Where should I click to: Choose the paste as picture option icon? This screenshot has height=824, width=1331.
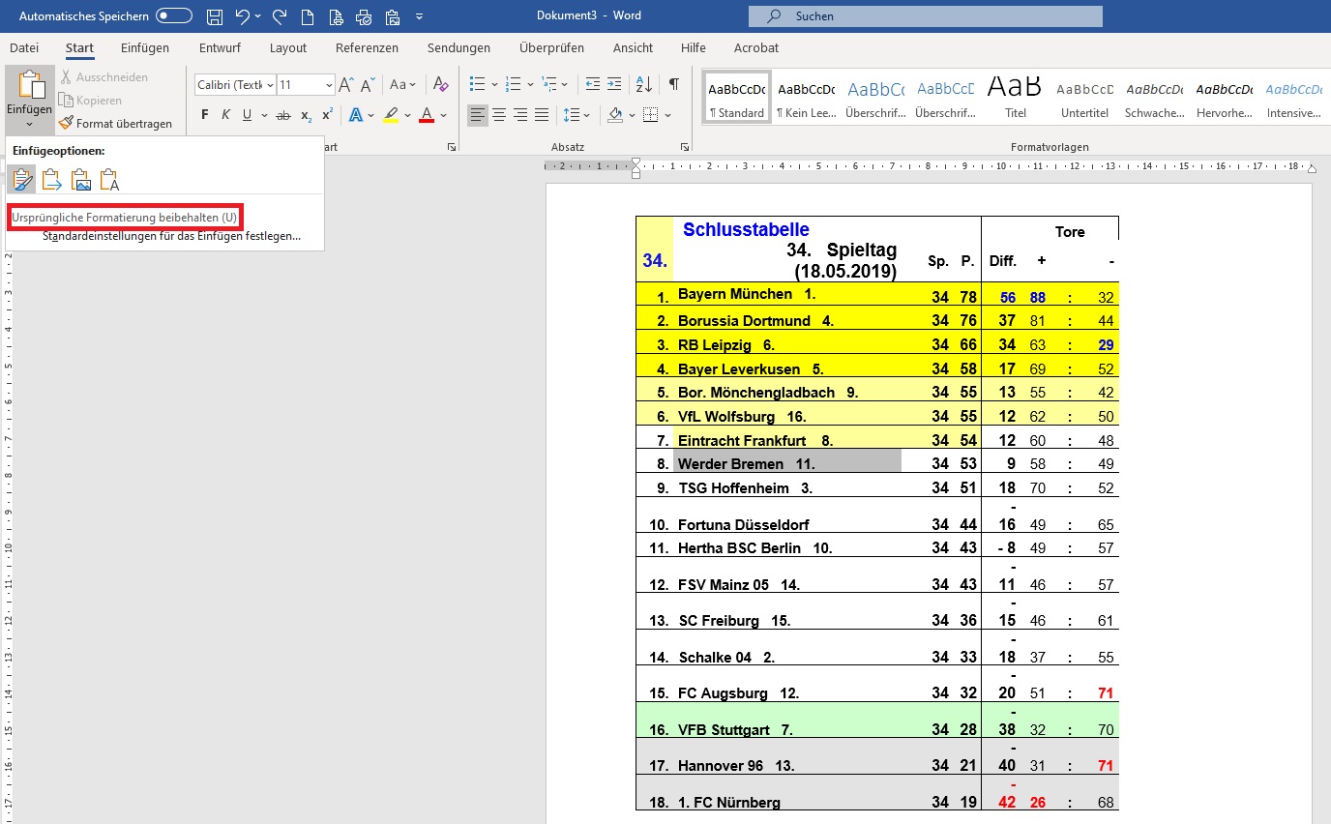(x=81, y=179)
